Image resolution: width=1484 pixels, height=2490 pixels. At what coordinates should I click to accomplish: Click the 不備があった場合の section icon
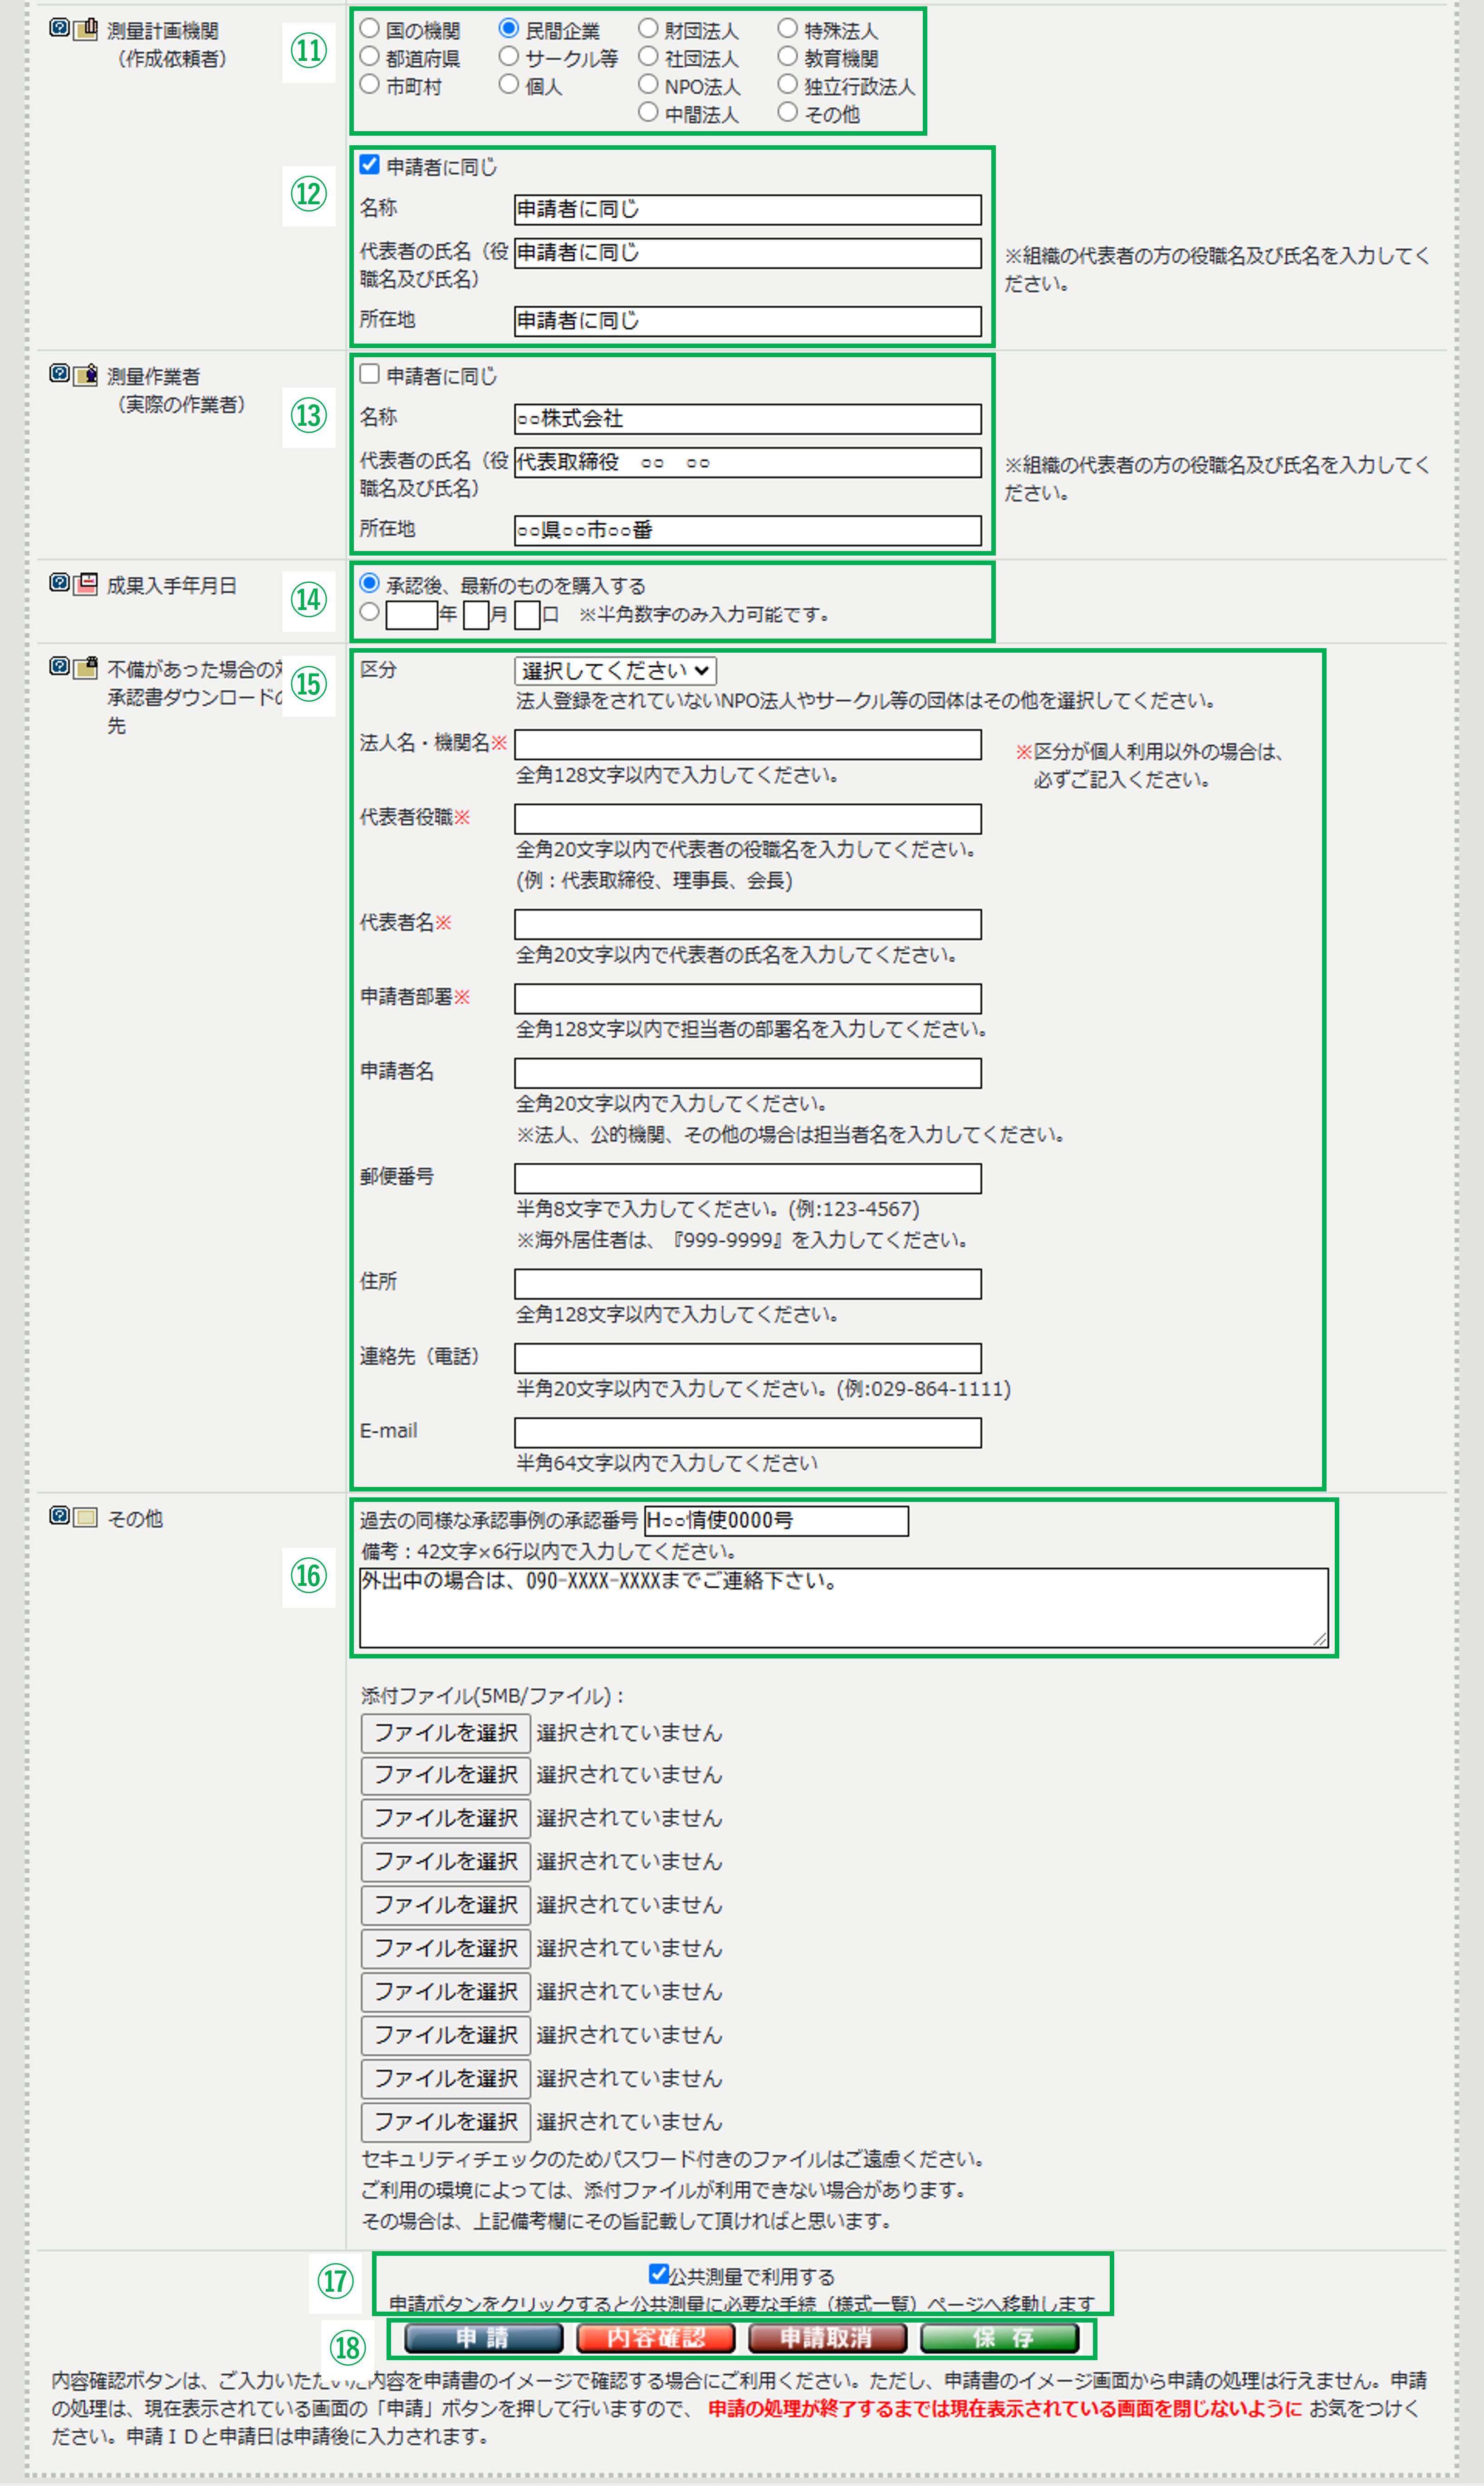pos(86,667)
